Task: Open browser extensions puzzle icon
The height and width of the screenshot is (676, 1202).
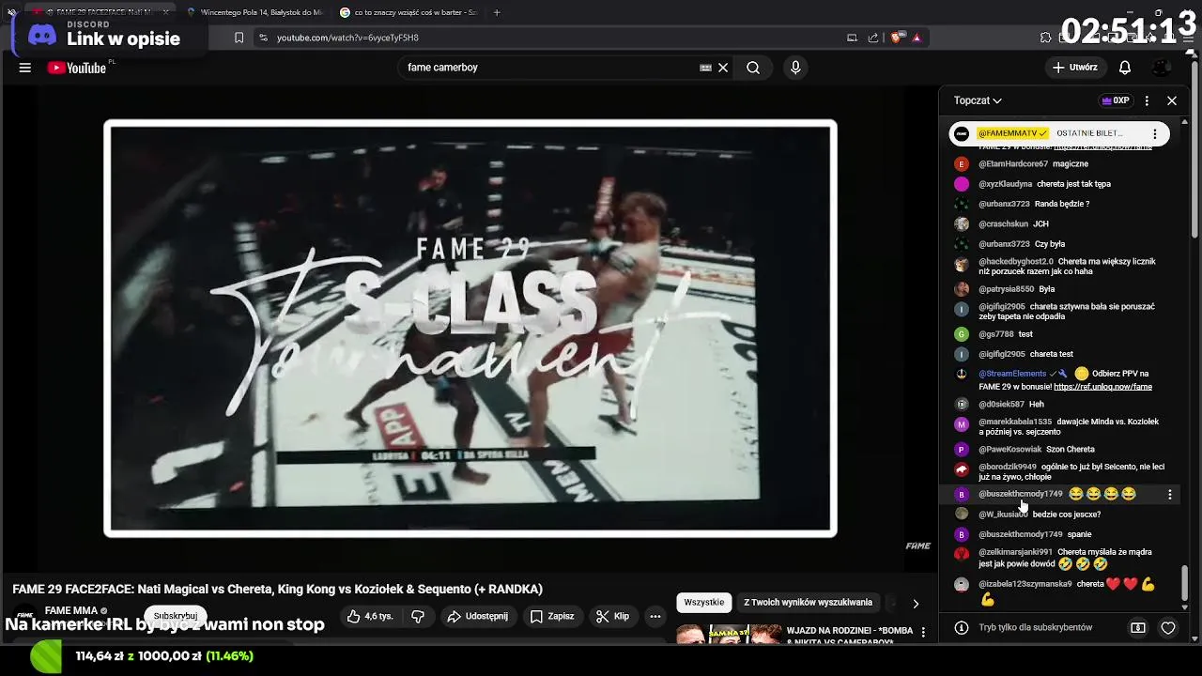Action: click(1045, 38)
